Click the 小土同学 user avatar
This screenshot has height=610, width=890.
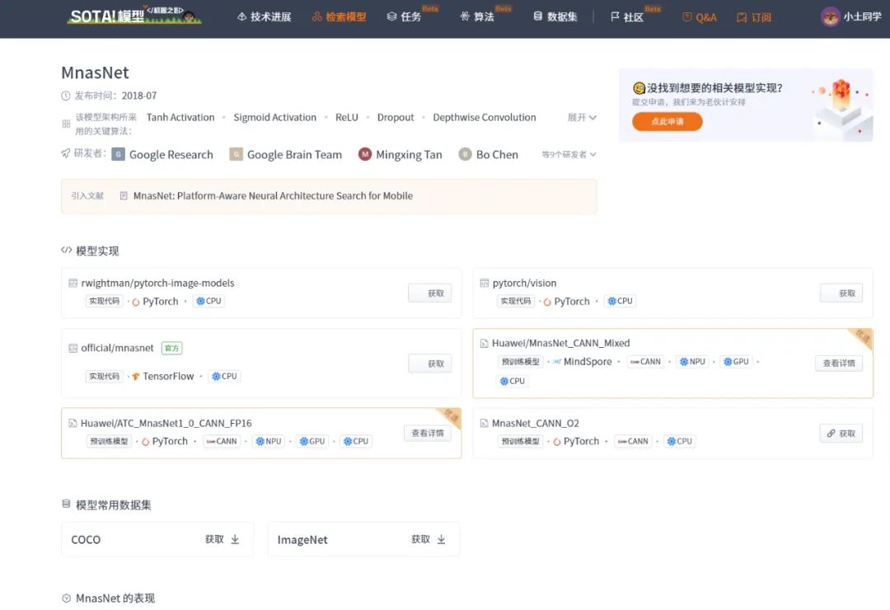click(830, 17)
